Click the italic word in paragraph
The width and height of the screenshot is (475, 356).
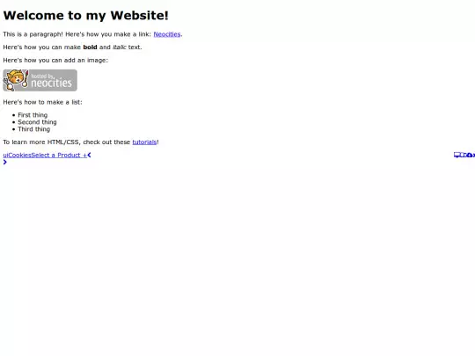pos(120,47)
